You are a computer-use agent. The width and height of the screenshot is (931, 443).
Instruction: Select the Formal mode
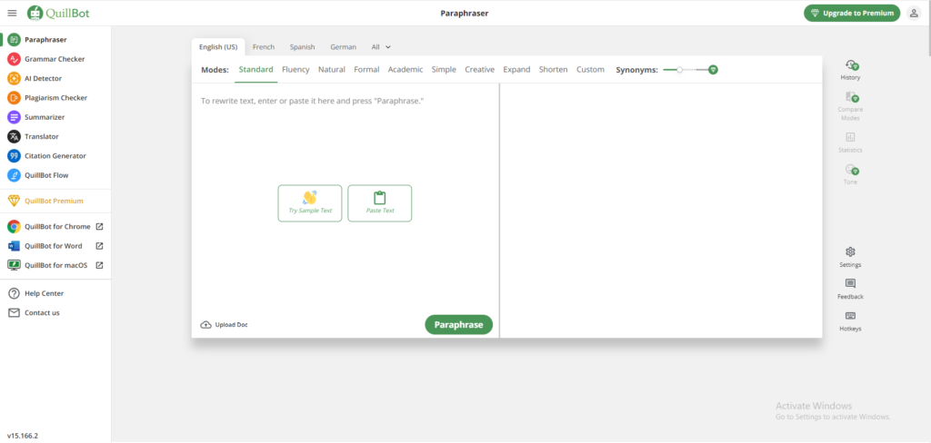tap(366, 69)
